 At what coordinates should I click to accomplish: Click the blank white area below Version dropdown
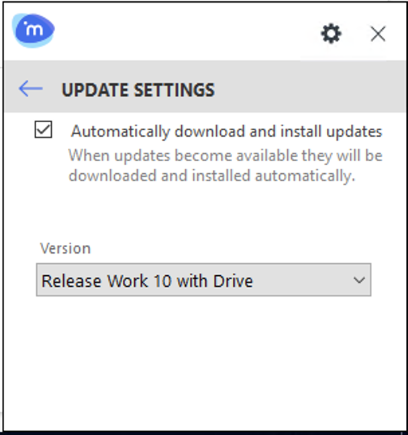pos(201,362)
